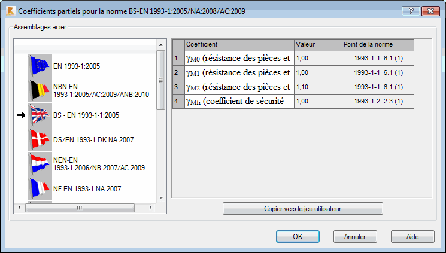
Task: Select DS/EN 1993-1 DK NA:2007 entry
Action: 93,139
